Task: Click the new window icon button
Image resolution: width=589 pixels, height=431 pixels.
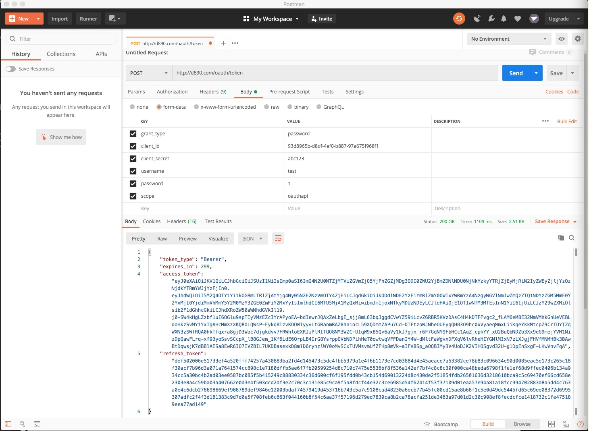Action: [115, 19]
